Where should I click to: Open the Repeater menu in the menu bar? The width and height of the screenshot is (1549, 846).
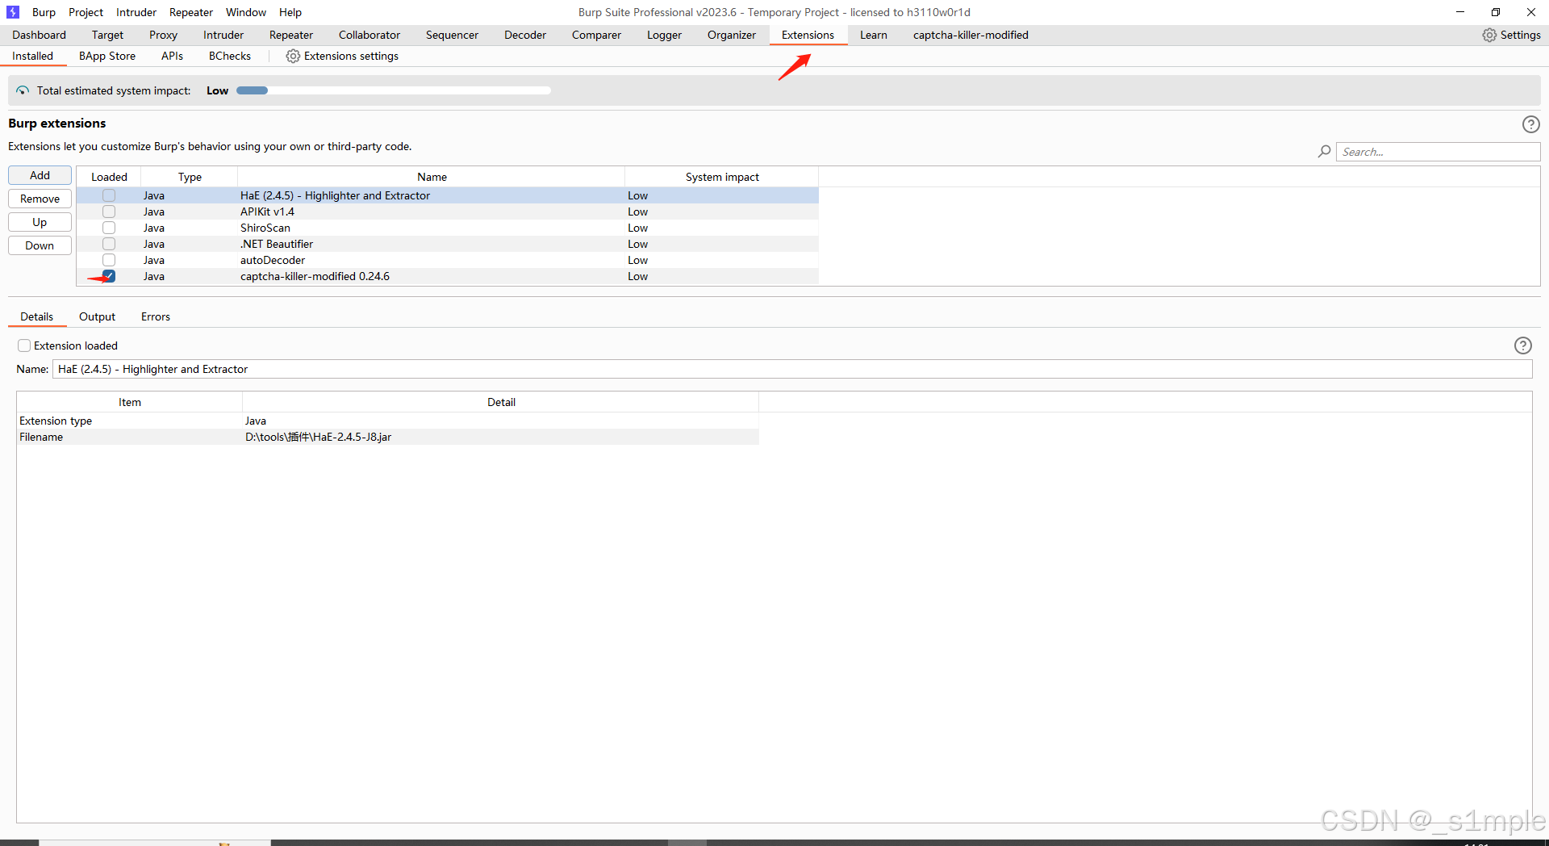click(x=191, y=12)
